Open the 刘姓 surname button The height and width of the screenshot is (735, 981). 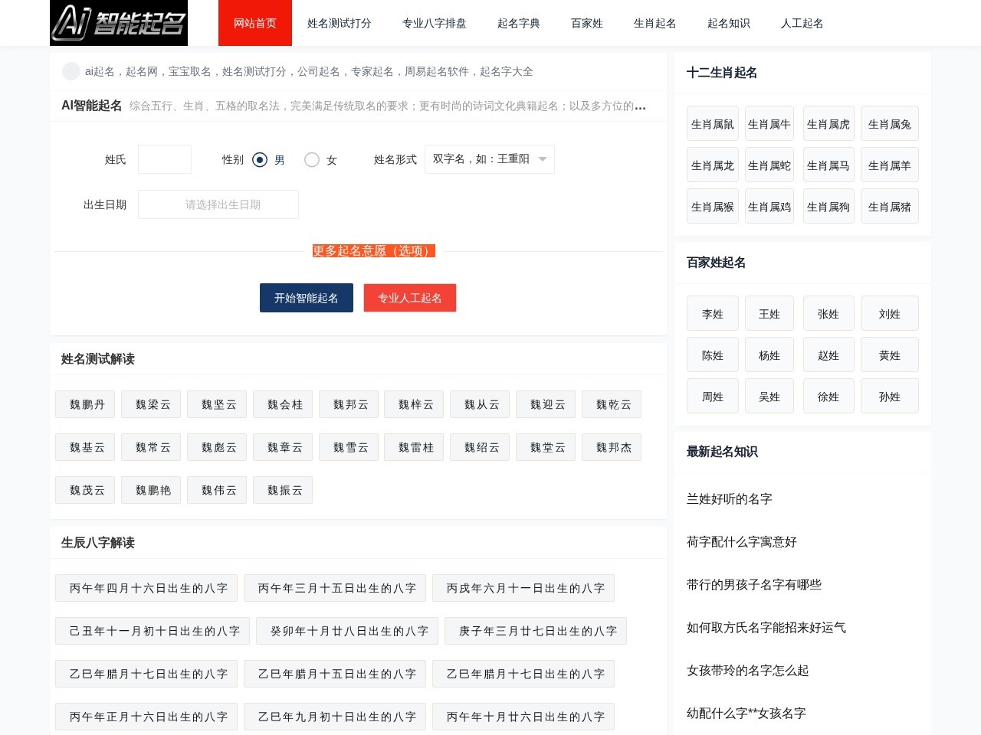[890, 313]
